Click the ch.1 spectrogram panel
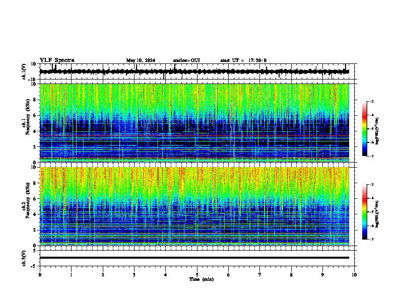This screenshot has height=308, width=399. [194, 123]
